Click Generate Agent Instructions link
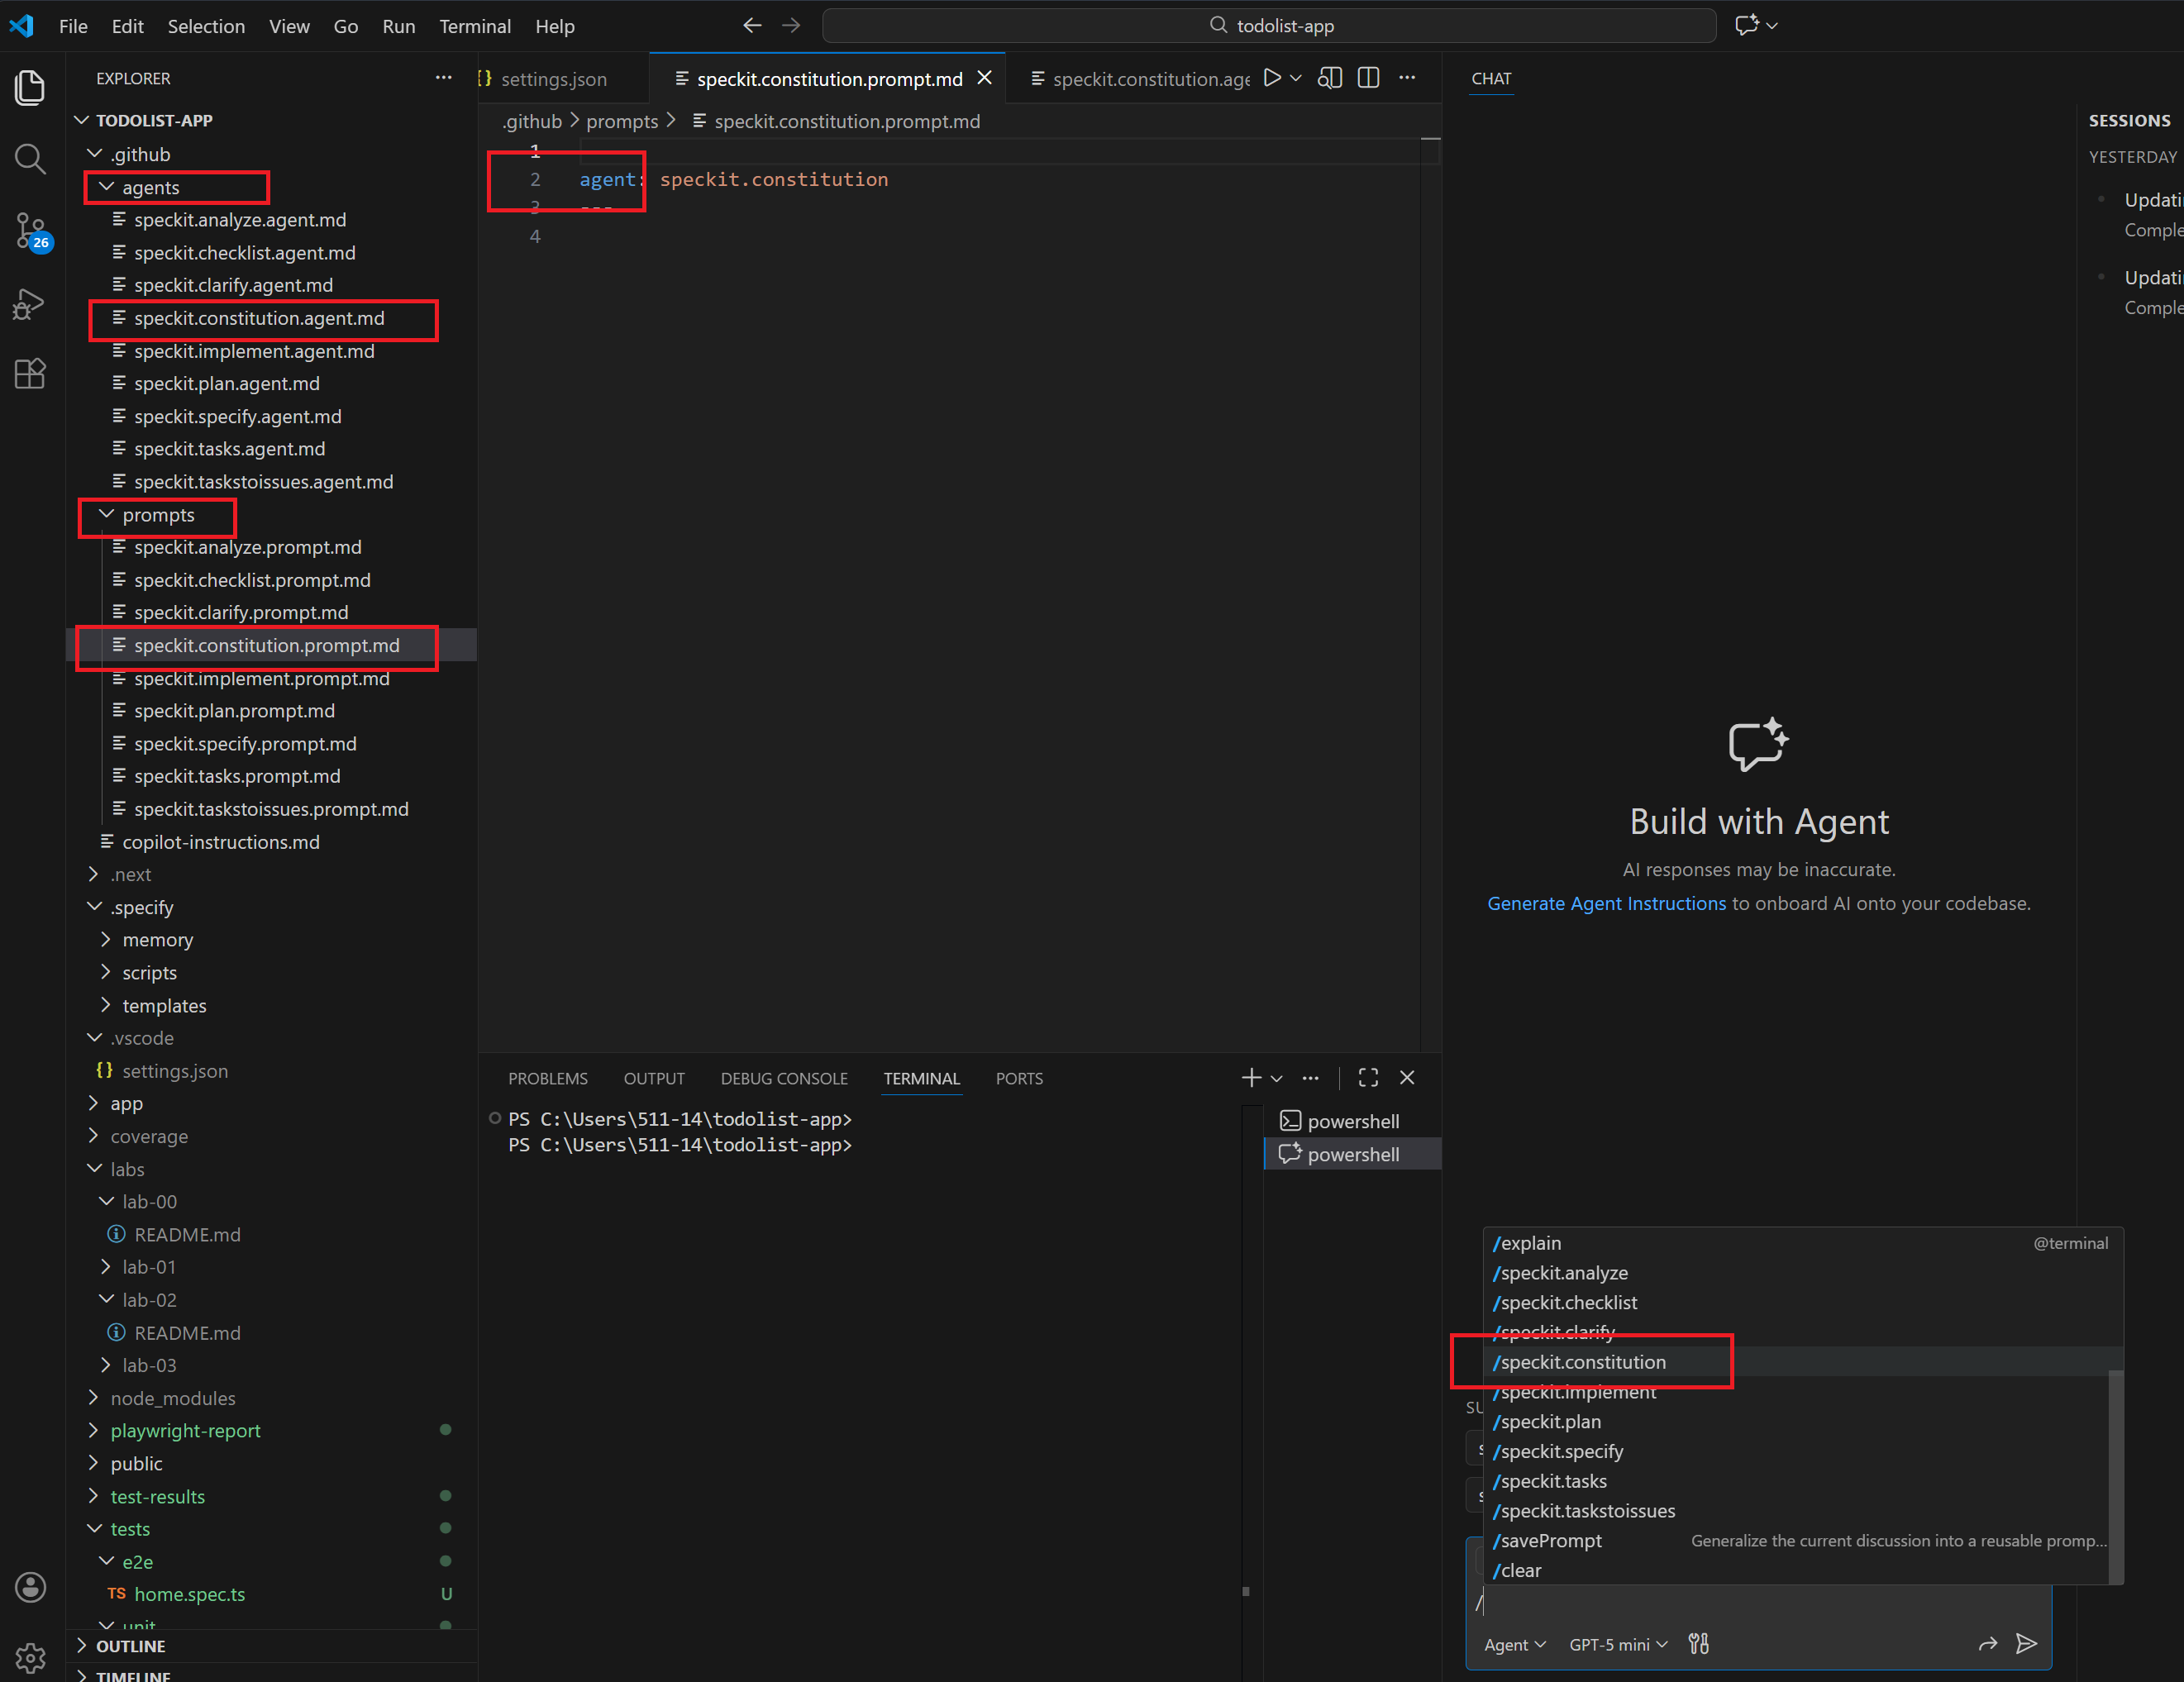2184x1682 pixels. coord(1606,903)
